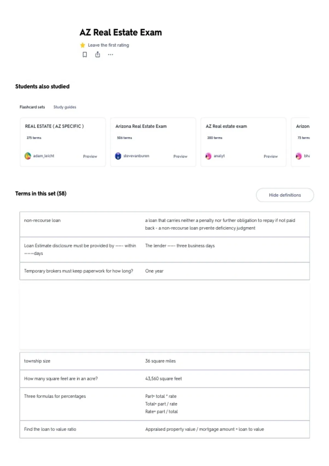Click Leave the first rating link

(108, 45)
